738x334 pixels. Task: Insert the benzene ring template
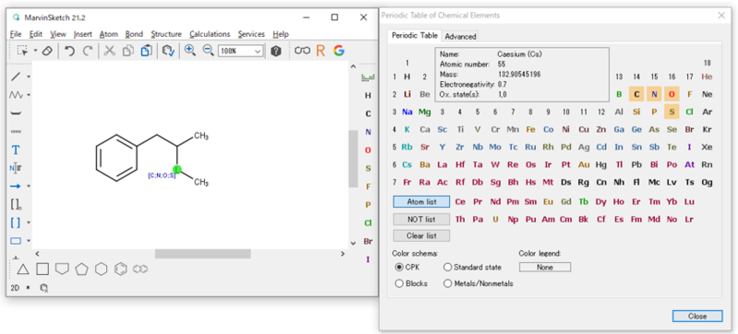click(121, 270)
